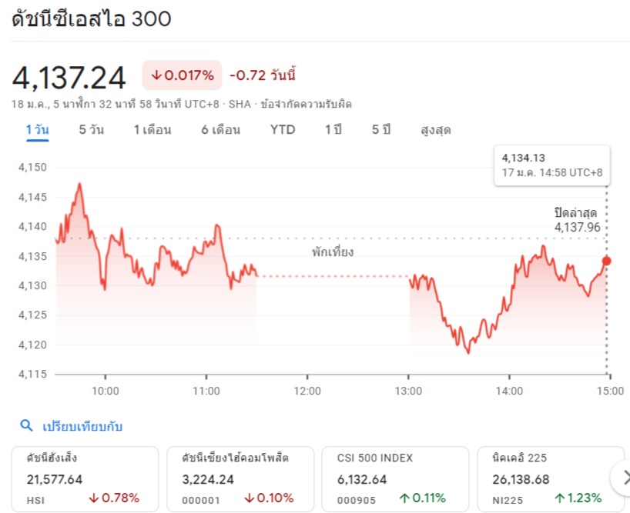Click the chart line at 13:00
Screen dimensions: 630x513
410,278
